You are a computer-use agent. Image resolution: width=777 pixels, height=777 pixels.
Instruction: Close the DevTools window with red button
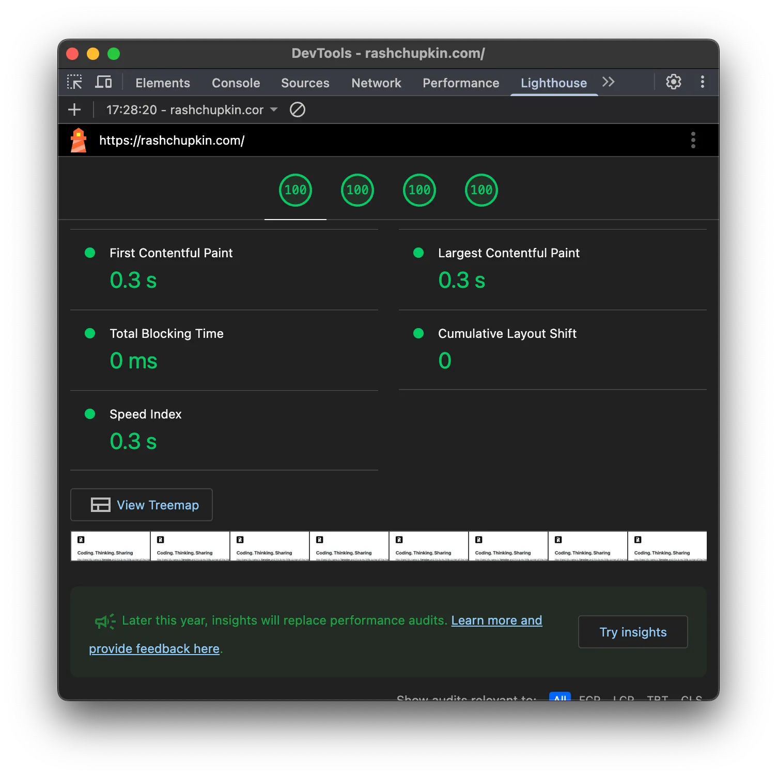point(72,54)
